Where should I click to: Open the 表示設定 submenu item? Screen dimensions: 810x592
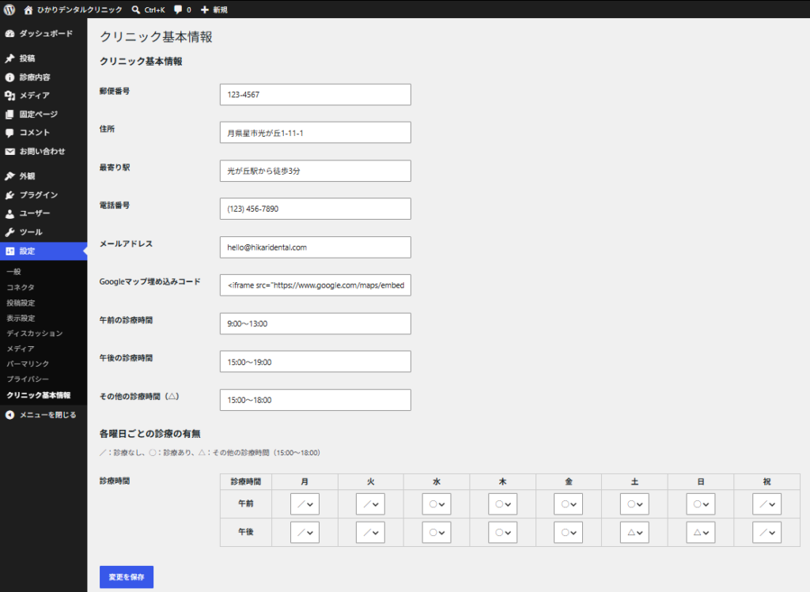click(21, 319)
